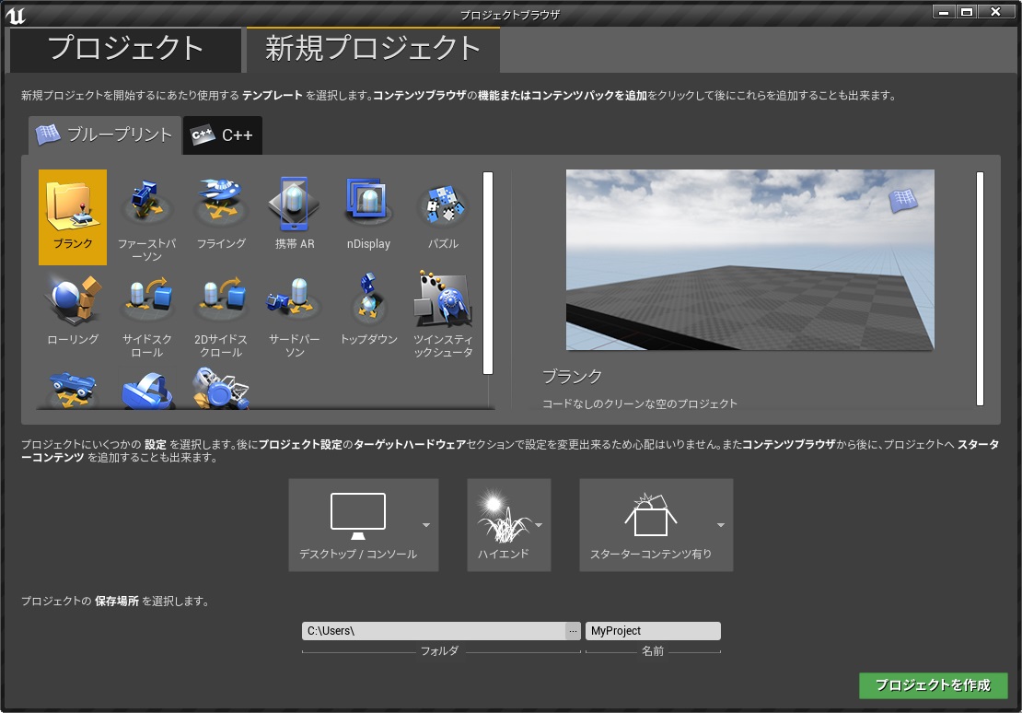
Task: Browse folder with the ... button
Action: [x=573, y=631]
